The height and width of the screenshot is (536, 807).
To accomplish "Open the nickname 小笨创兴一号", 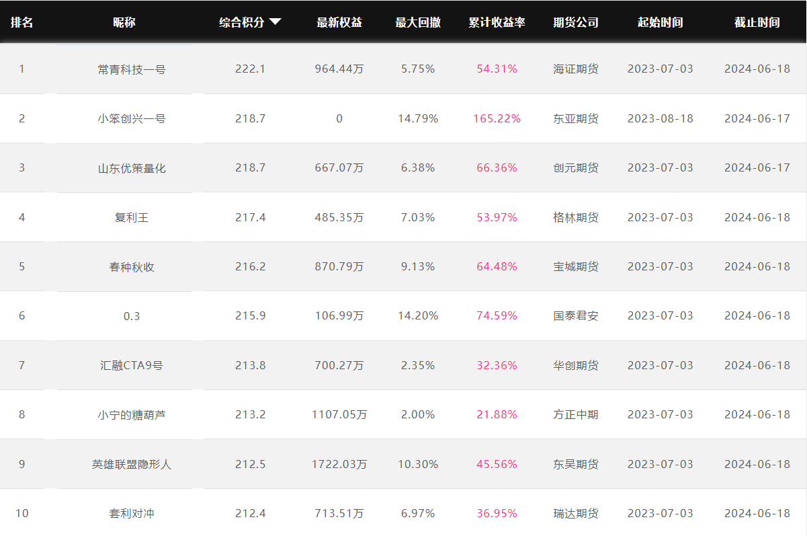I will (132, 118).
